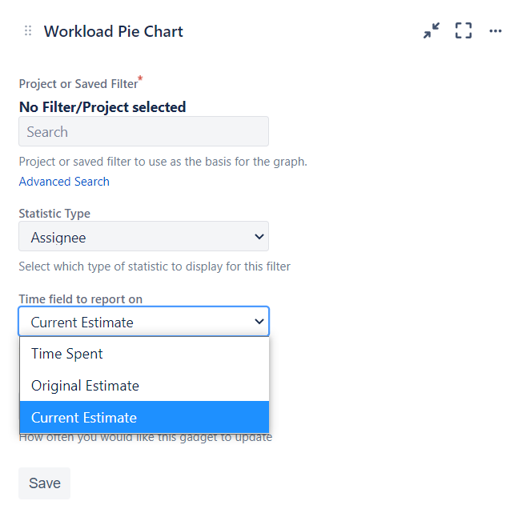
Task: Click the Project or Saved Filter label
Action: tap(78, 84)
